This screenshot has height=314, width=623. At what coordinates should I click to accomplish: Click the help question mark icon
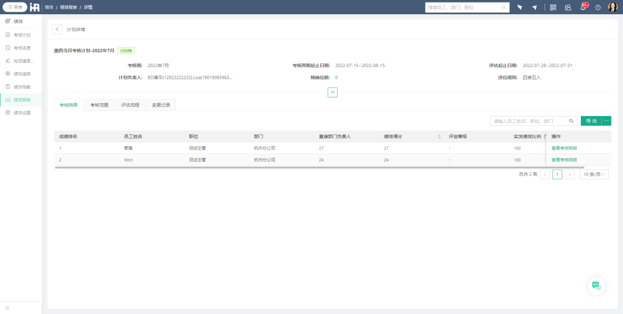click(597, 7)
